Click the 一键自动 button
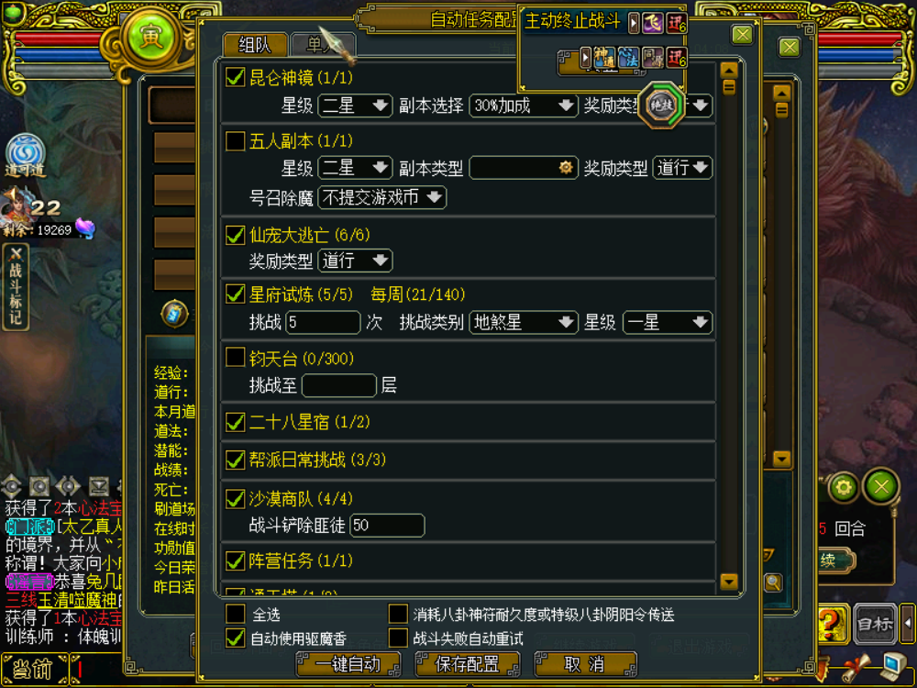Image resolution: width=917 pixels, height=688 pixels. point(348,664)
